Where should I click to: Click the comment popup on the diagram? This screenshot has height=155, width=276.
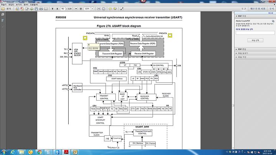pyautogui.click(x=94, y=47)
